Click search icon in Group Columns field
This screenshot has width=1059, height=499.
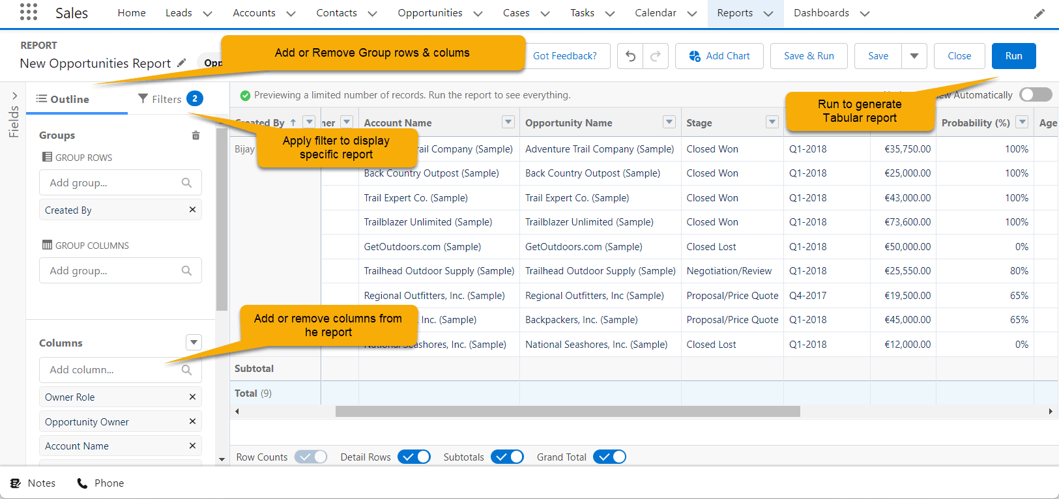pyautogui.click(x=186, y=270)
